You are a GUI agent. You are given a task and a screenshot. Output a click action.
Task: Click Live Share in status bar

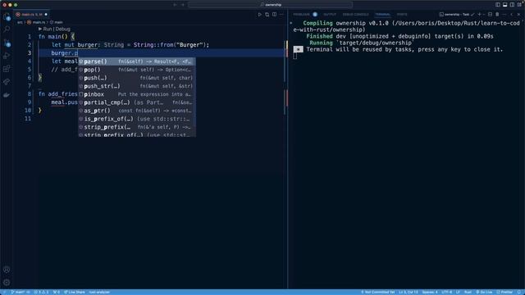click(75, 292)
